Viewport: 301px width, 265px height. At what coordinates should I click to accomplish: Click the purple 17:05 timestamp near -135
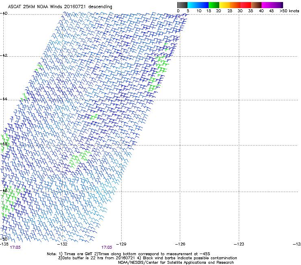pos(15,247)
